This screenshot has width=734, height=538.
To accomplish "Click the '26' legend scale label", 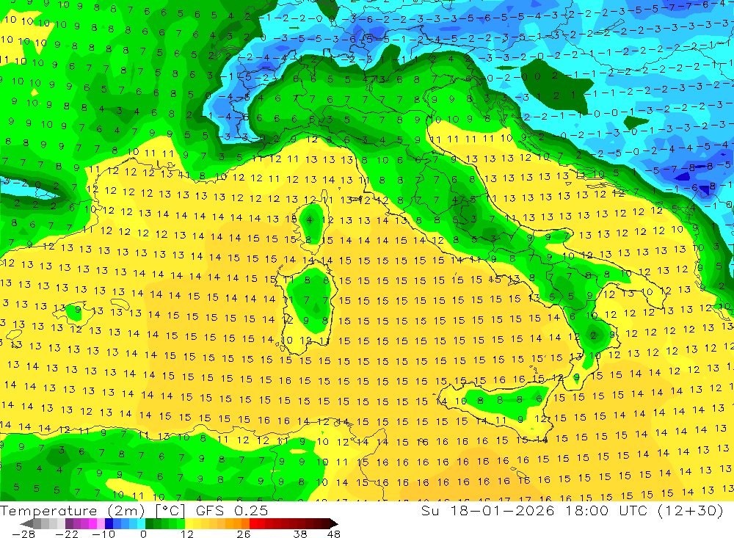I will tap(244, 534).
